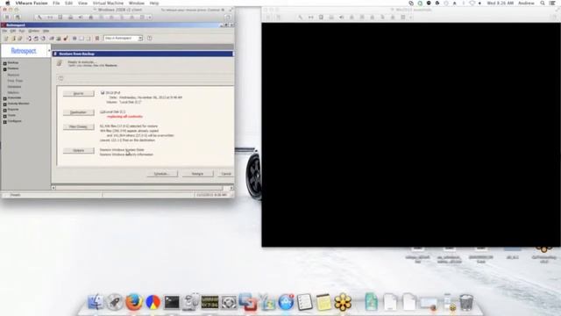This screenshot has height=316, width=561.
Task: Open the View menu in macOS menu bar
Action: click(x=82, y=3)
